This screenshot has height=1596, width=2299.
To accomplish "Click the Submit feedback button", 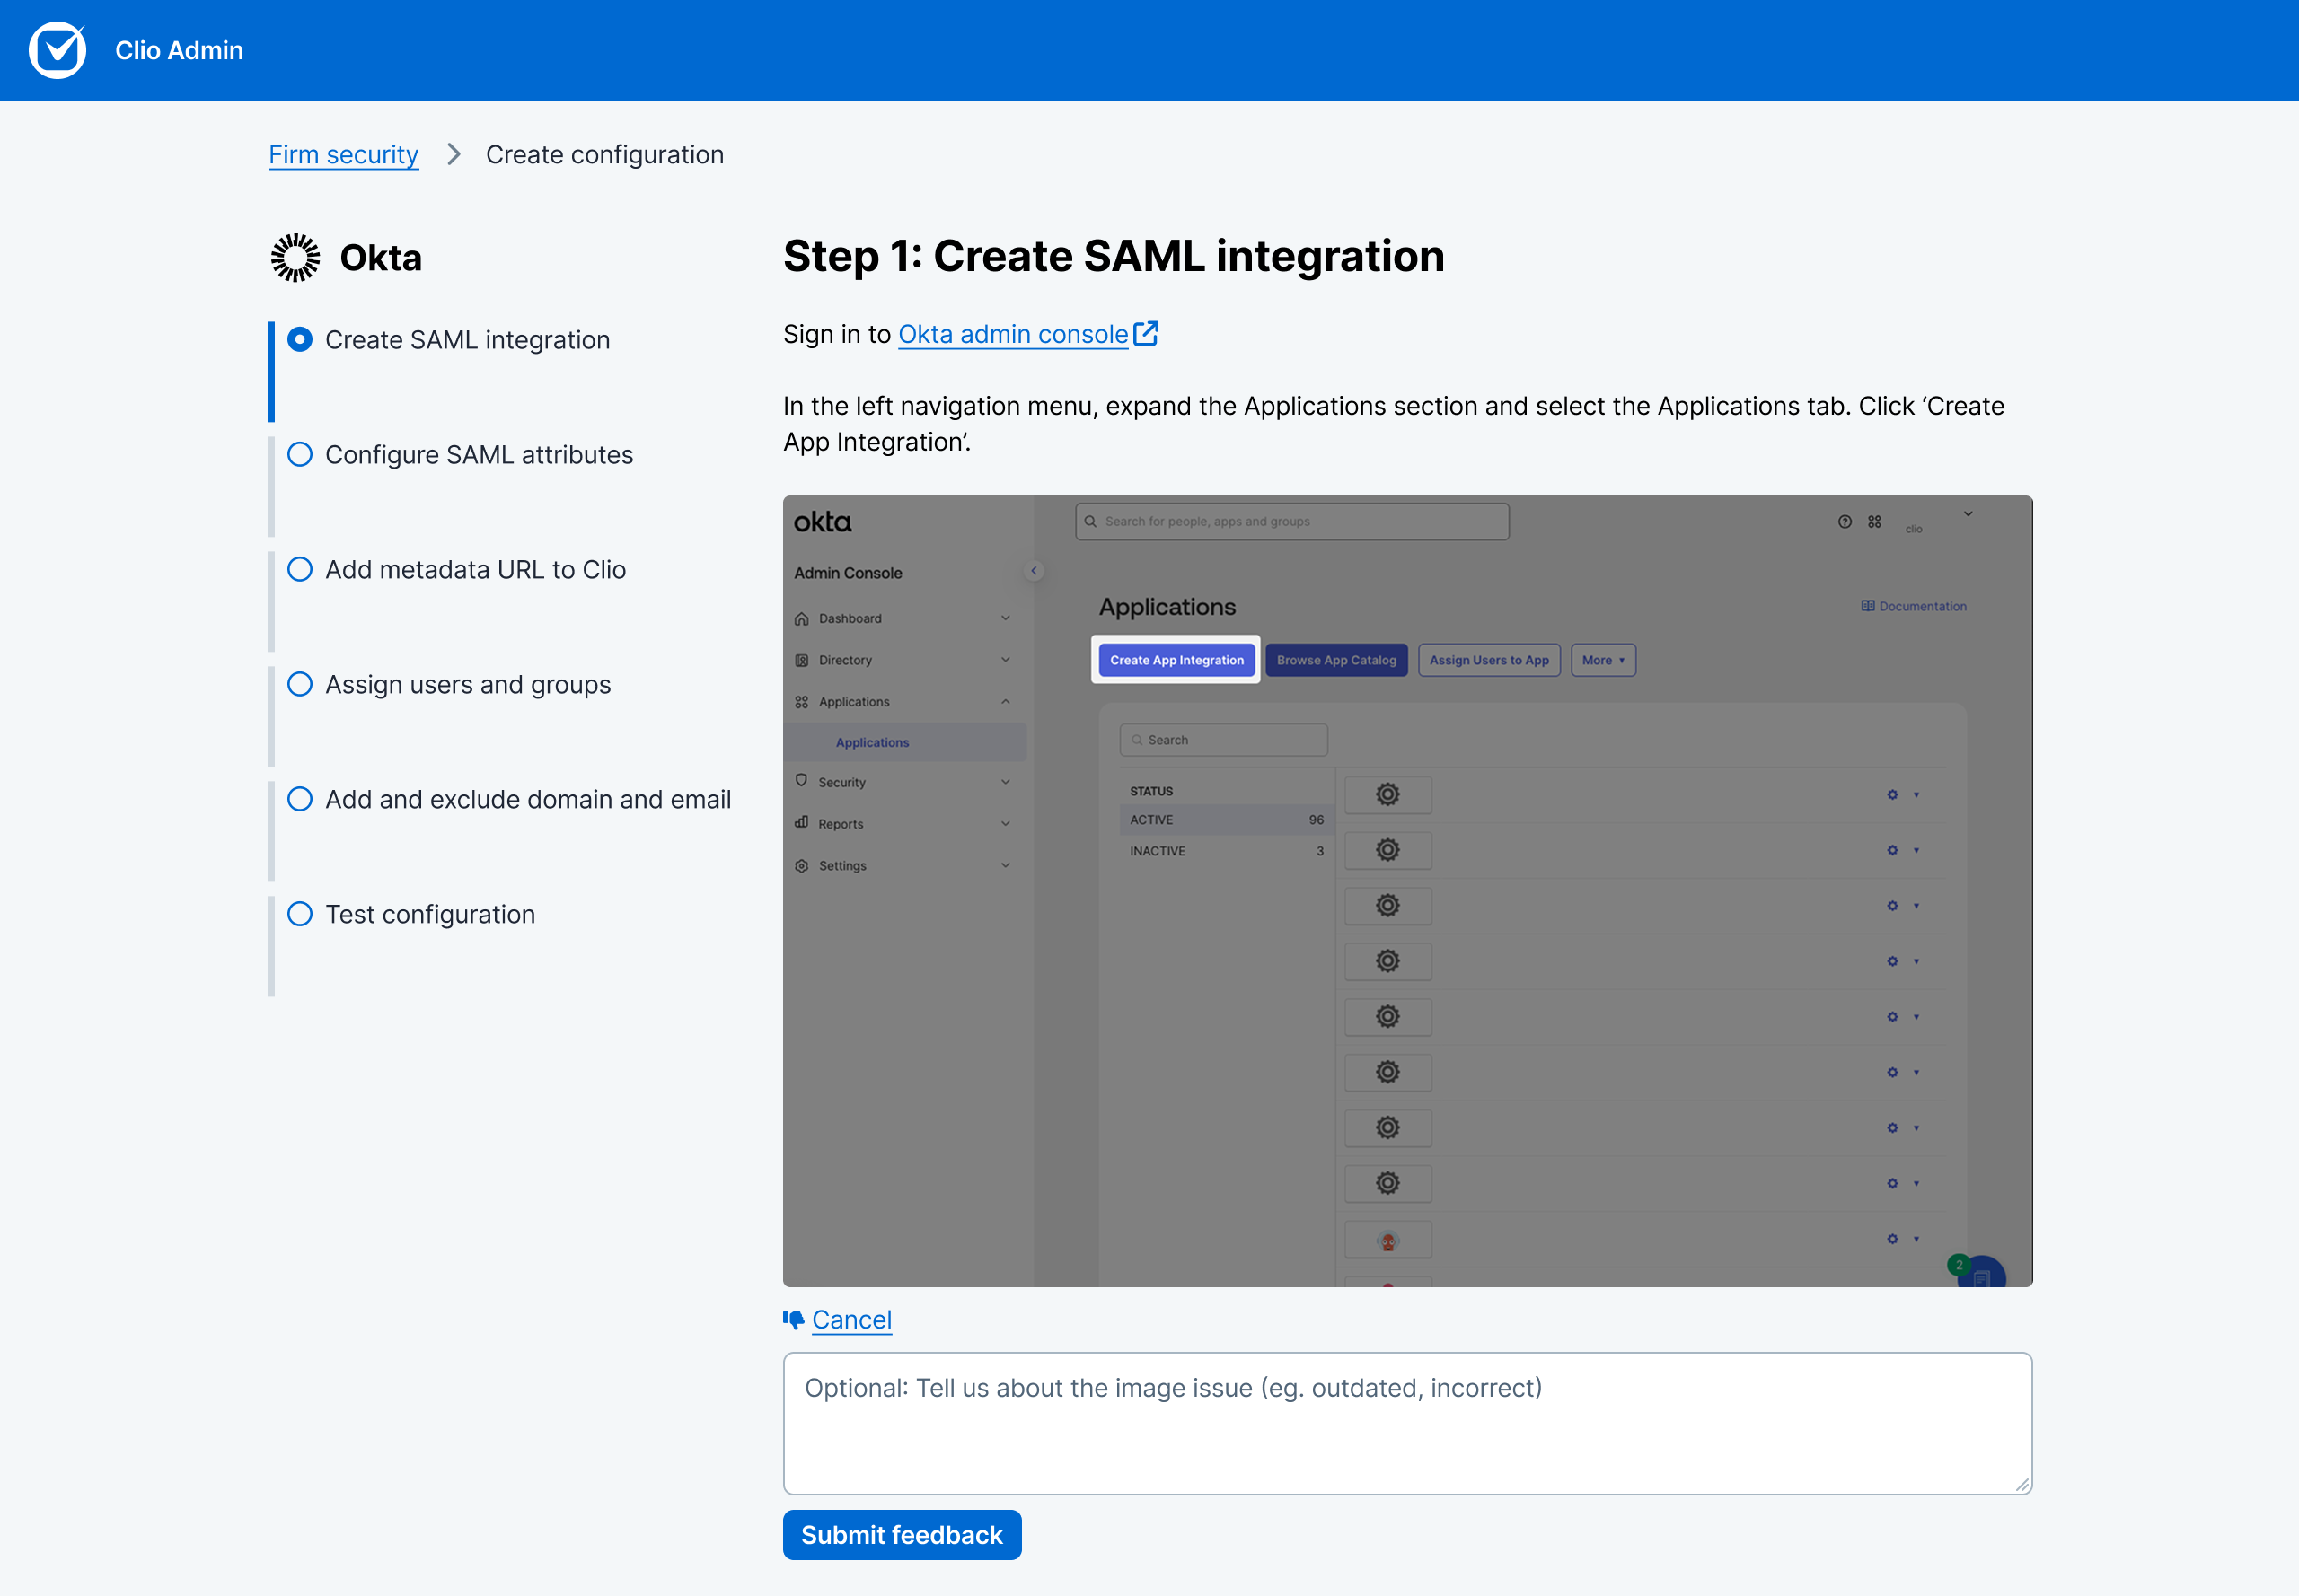I will pyautogui.click(x=902, y=1535).
